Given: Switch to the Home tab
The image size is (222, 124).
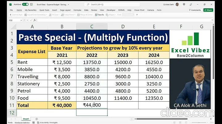Looking at the screenshot, I should (x=19, y=10).
